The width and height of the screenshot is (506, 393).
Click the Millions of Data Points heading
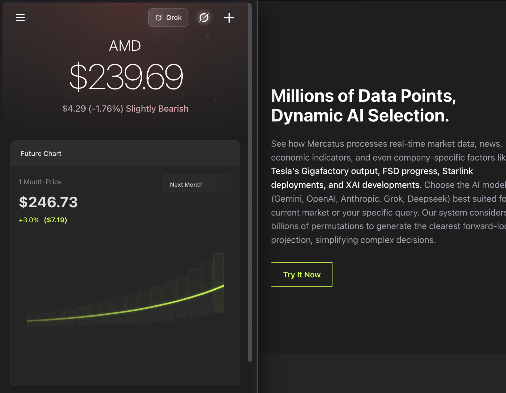click(364, 105)
